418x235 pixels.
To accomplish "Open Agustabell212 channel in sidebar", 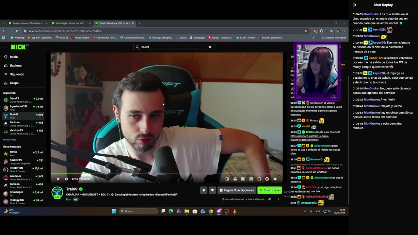I will [x=23, y=108].
